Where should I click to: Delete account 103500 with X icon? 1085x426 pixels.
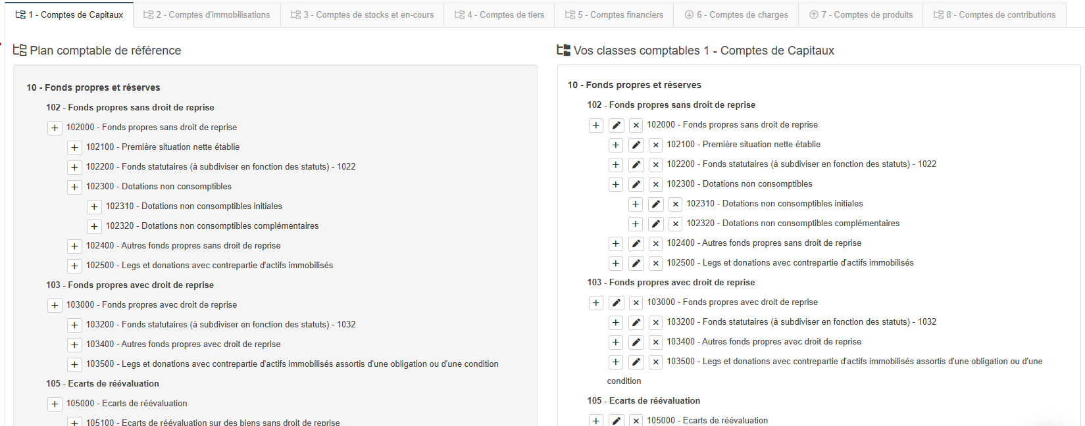click(x=655, y=362)
